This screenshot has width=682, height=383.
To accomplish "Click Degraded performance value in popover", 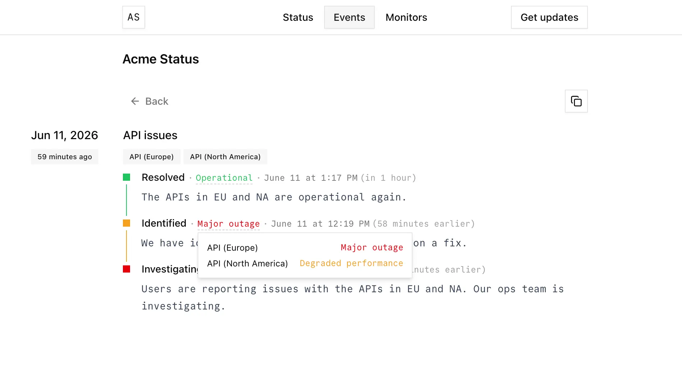I will [351, 263].
